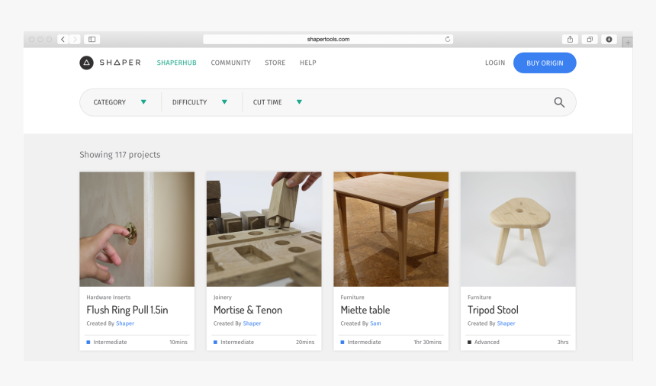Click the Shaper logo icon
656x386 pixels.
coord(87,63)
